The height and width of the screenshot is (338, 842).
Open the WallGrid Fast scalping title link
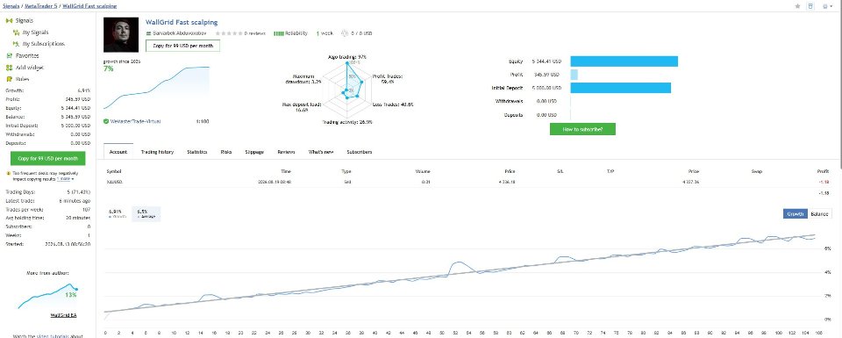tap(182, 22)
